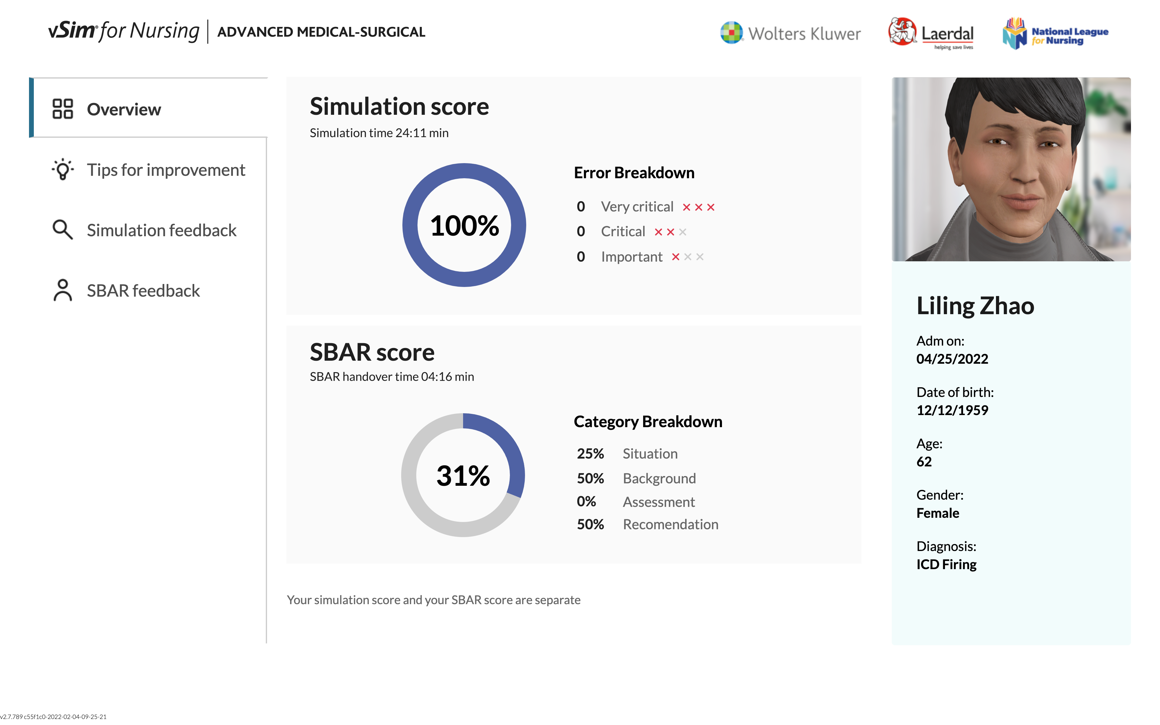Click the National League for Nursing logo
This screenshot has height=725, width=1160.
pos(1055,33)
